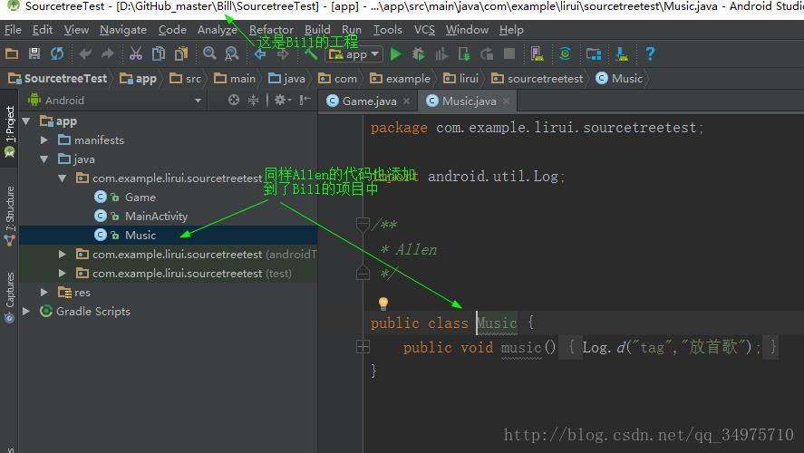Image resolution: width=804 pixels, height=453 pixels.
Task: Close the Music.java tab
Action: tap(506, 101)
